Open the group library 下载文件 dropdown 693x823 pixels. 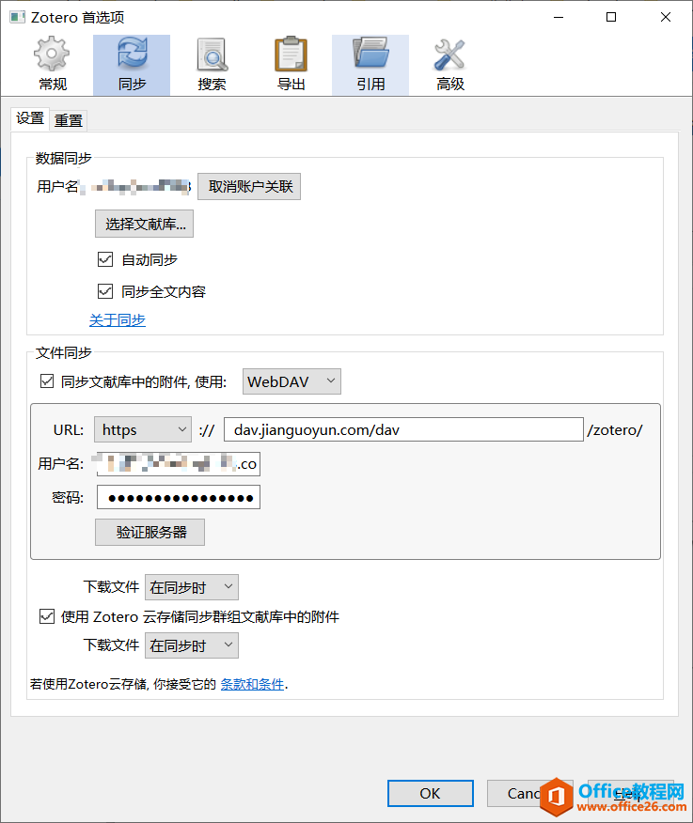point(192,645)
